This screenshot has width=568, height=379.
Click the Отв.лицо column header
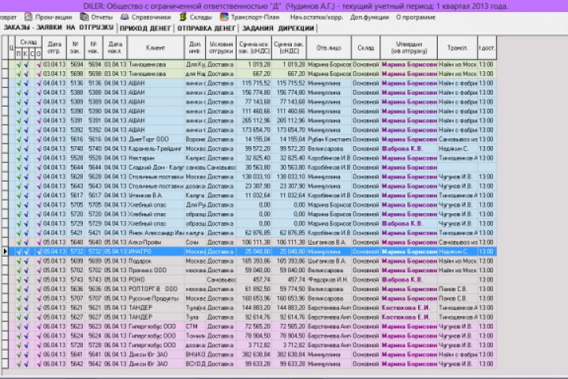tap(328, 47)
